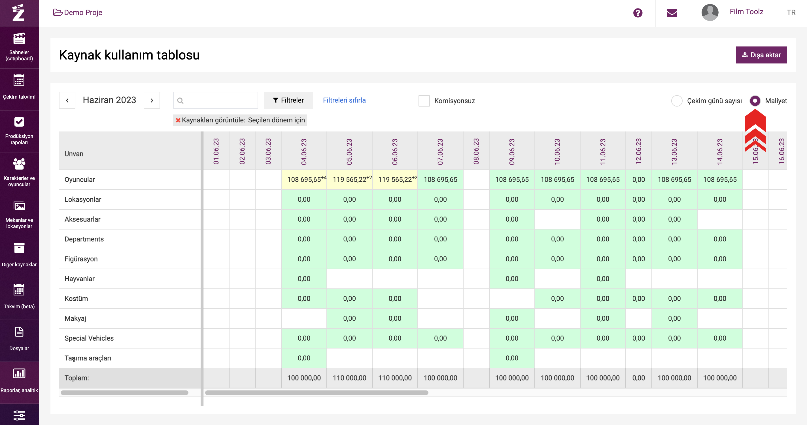807x425 pixels.
Task: Open Filtreler filter panel
Action: 288,100
